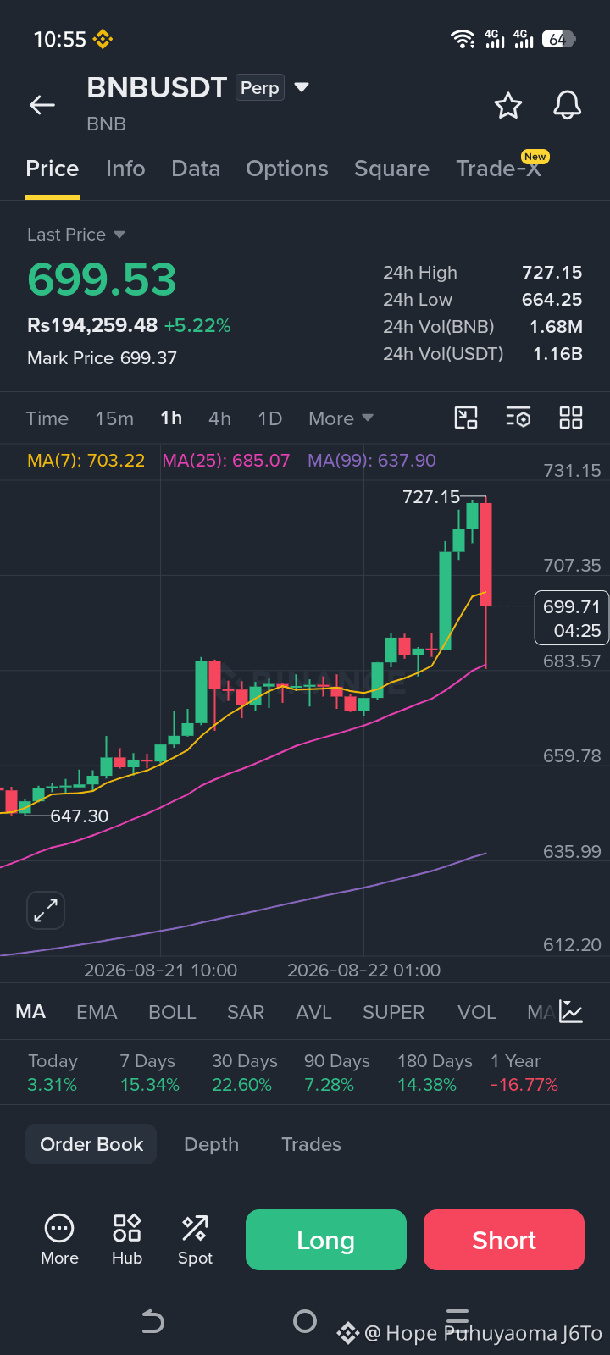Tap the red Short button
The width and height of the screenshot is (610, 1355).
click(504, 1240)
